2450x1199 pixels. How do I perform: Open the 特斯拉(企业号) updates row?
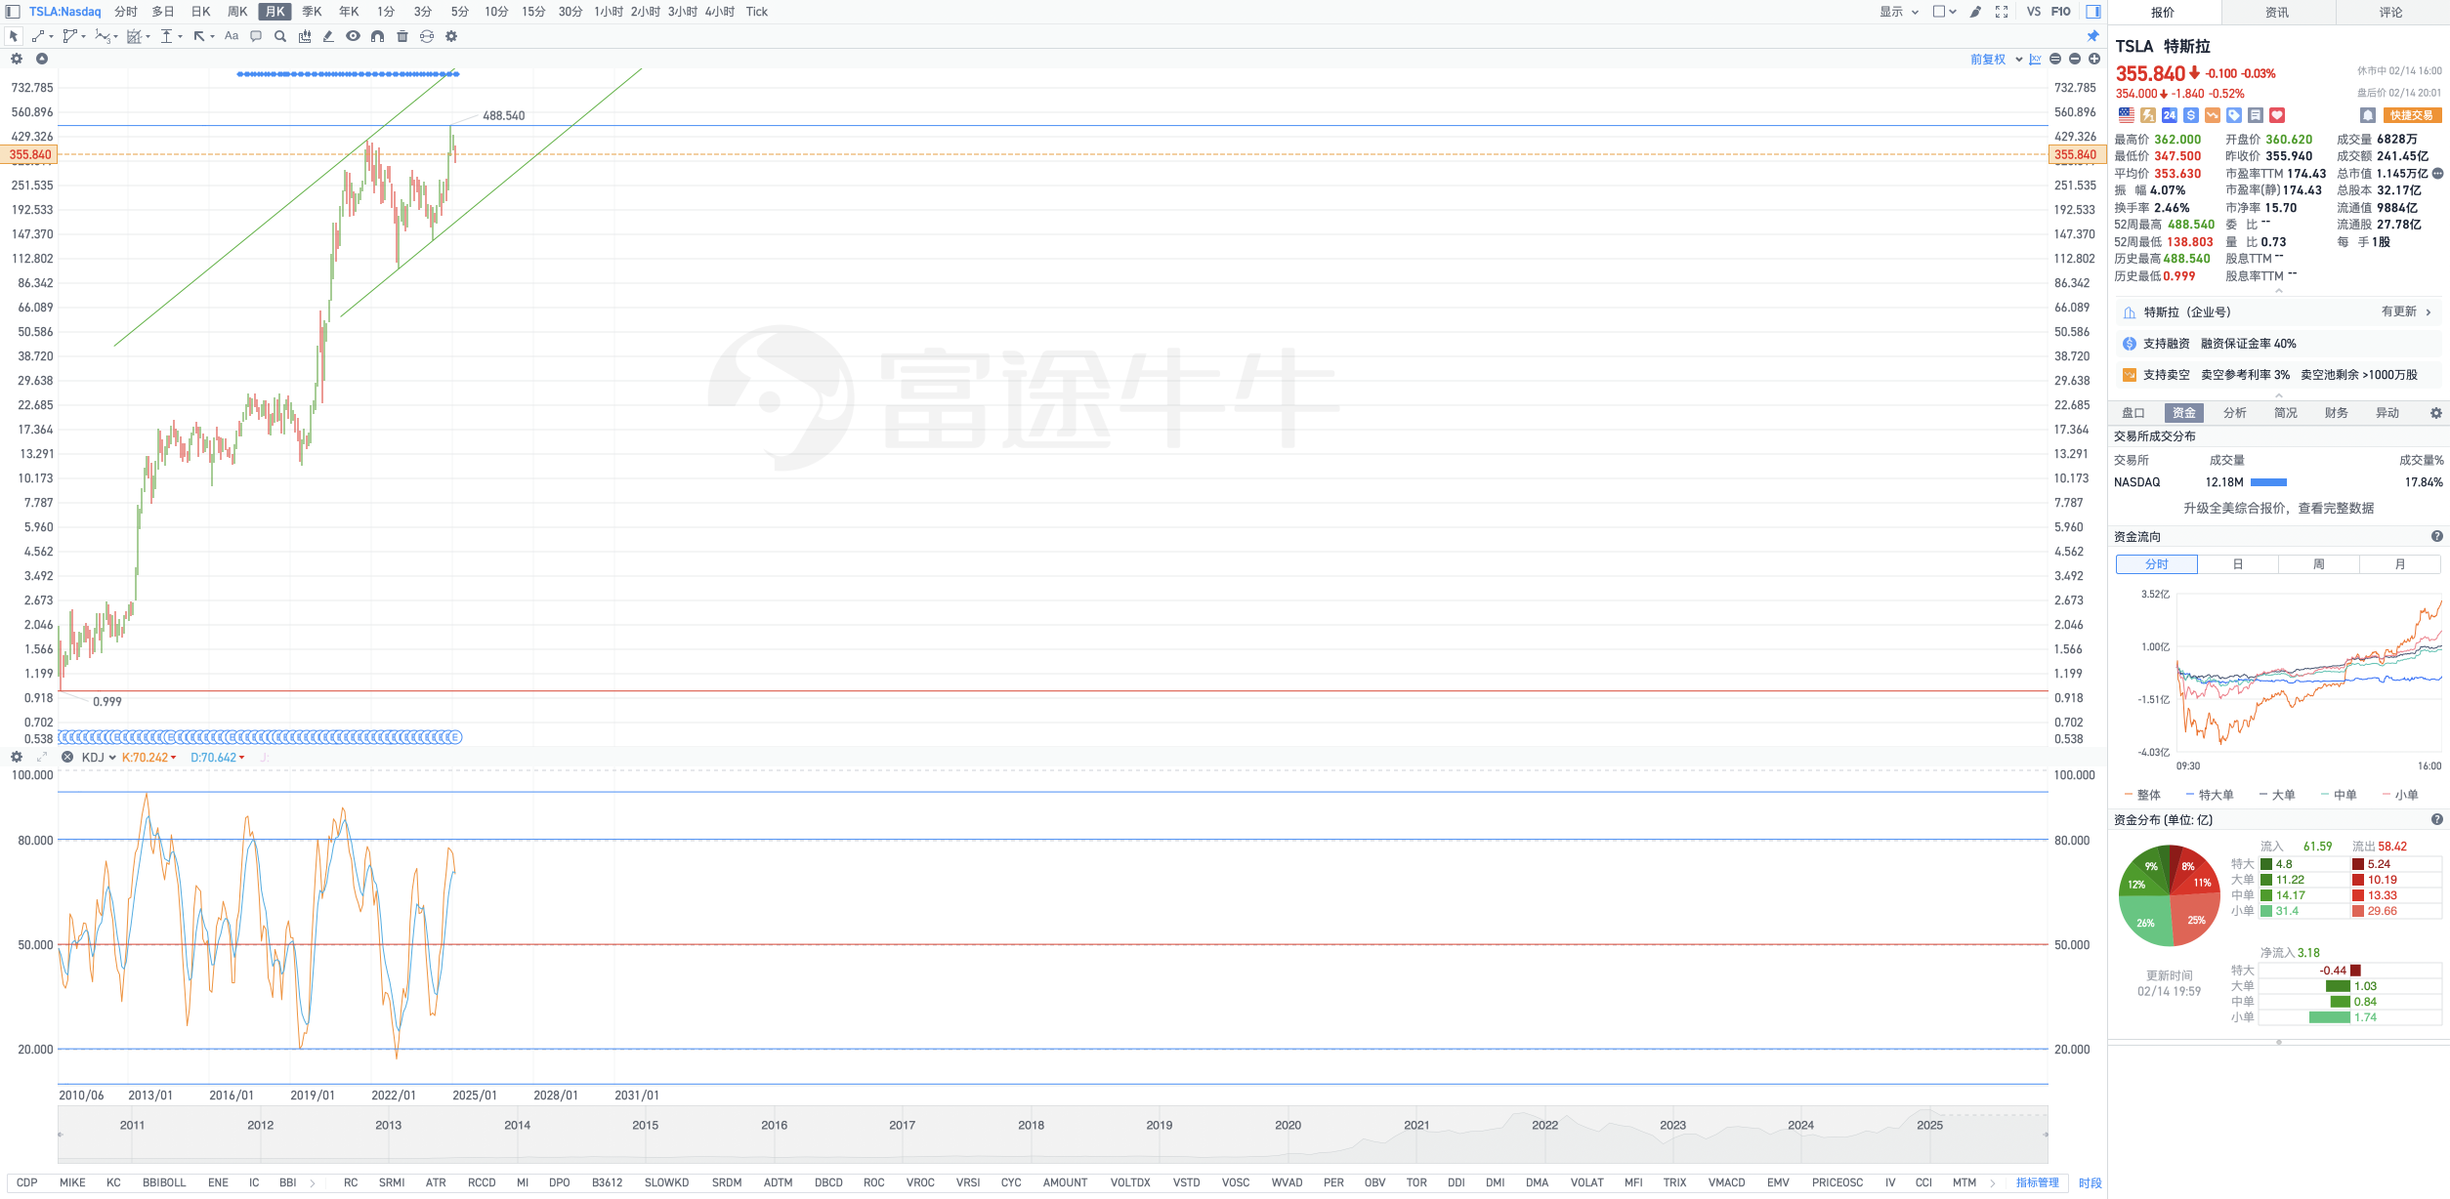tap(2279, 312)
